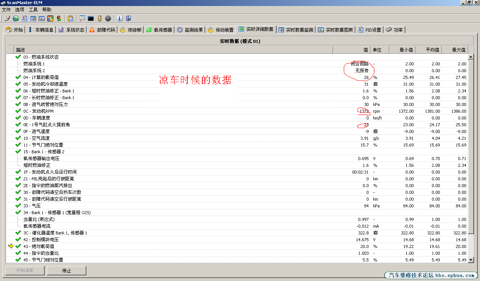
Task: Switch to the 氧传感器 tab
Action: click(x=159, y=30)
